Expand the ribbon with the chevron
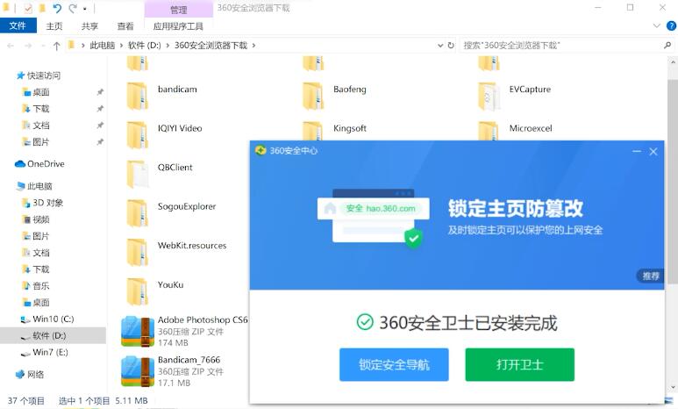Screen dimensions: 678x409 click(x=656, y=26)
